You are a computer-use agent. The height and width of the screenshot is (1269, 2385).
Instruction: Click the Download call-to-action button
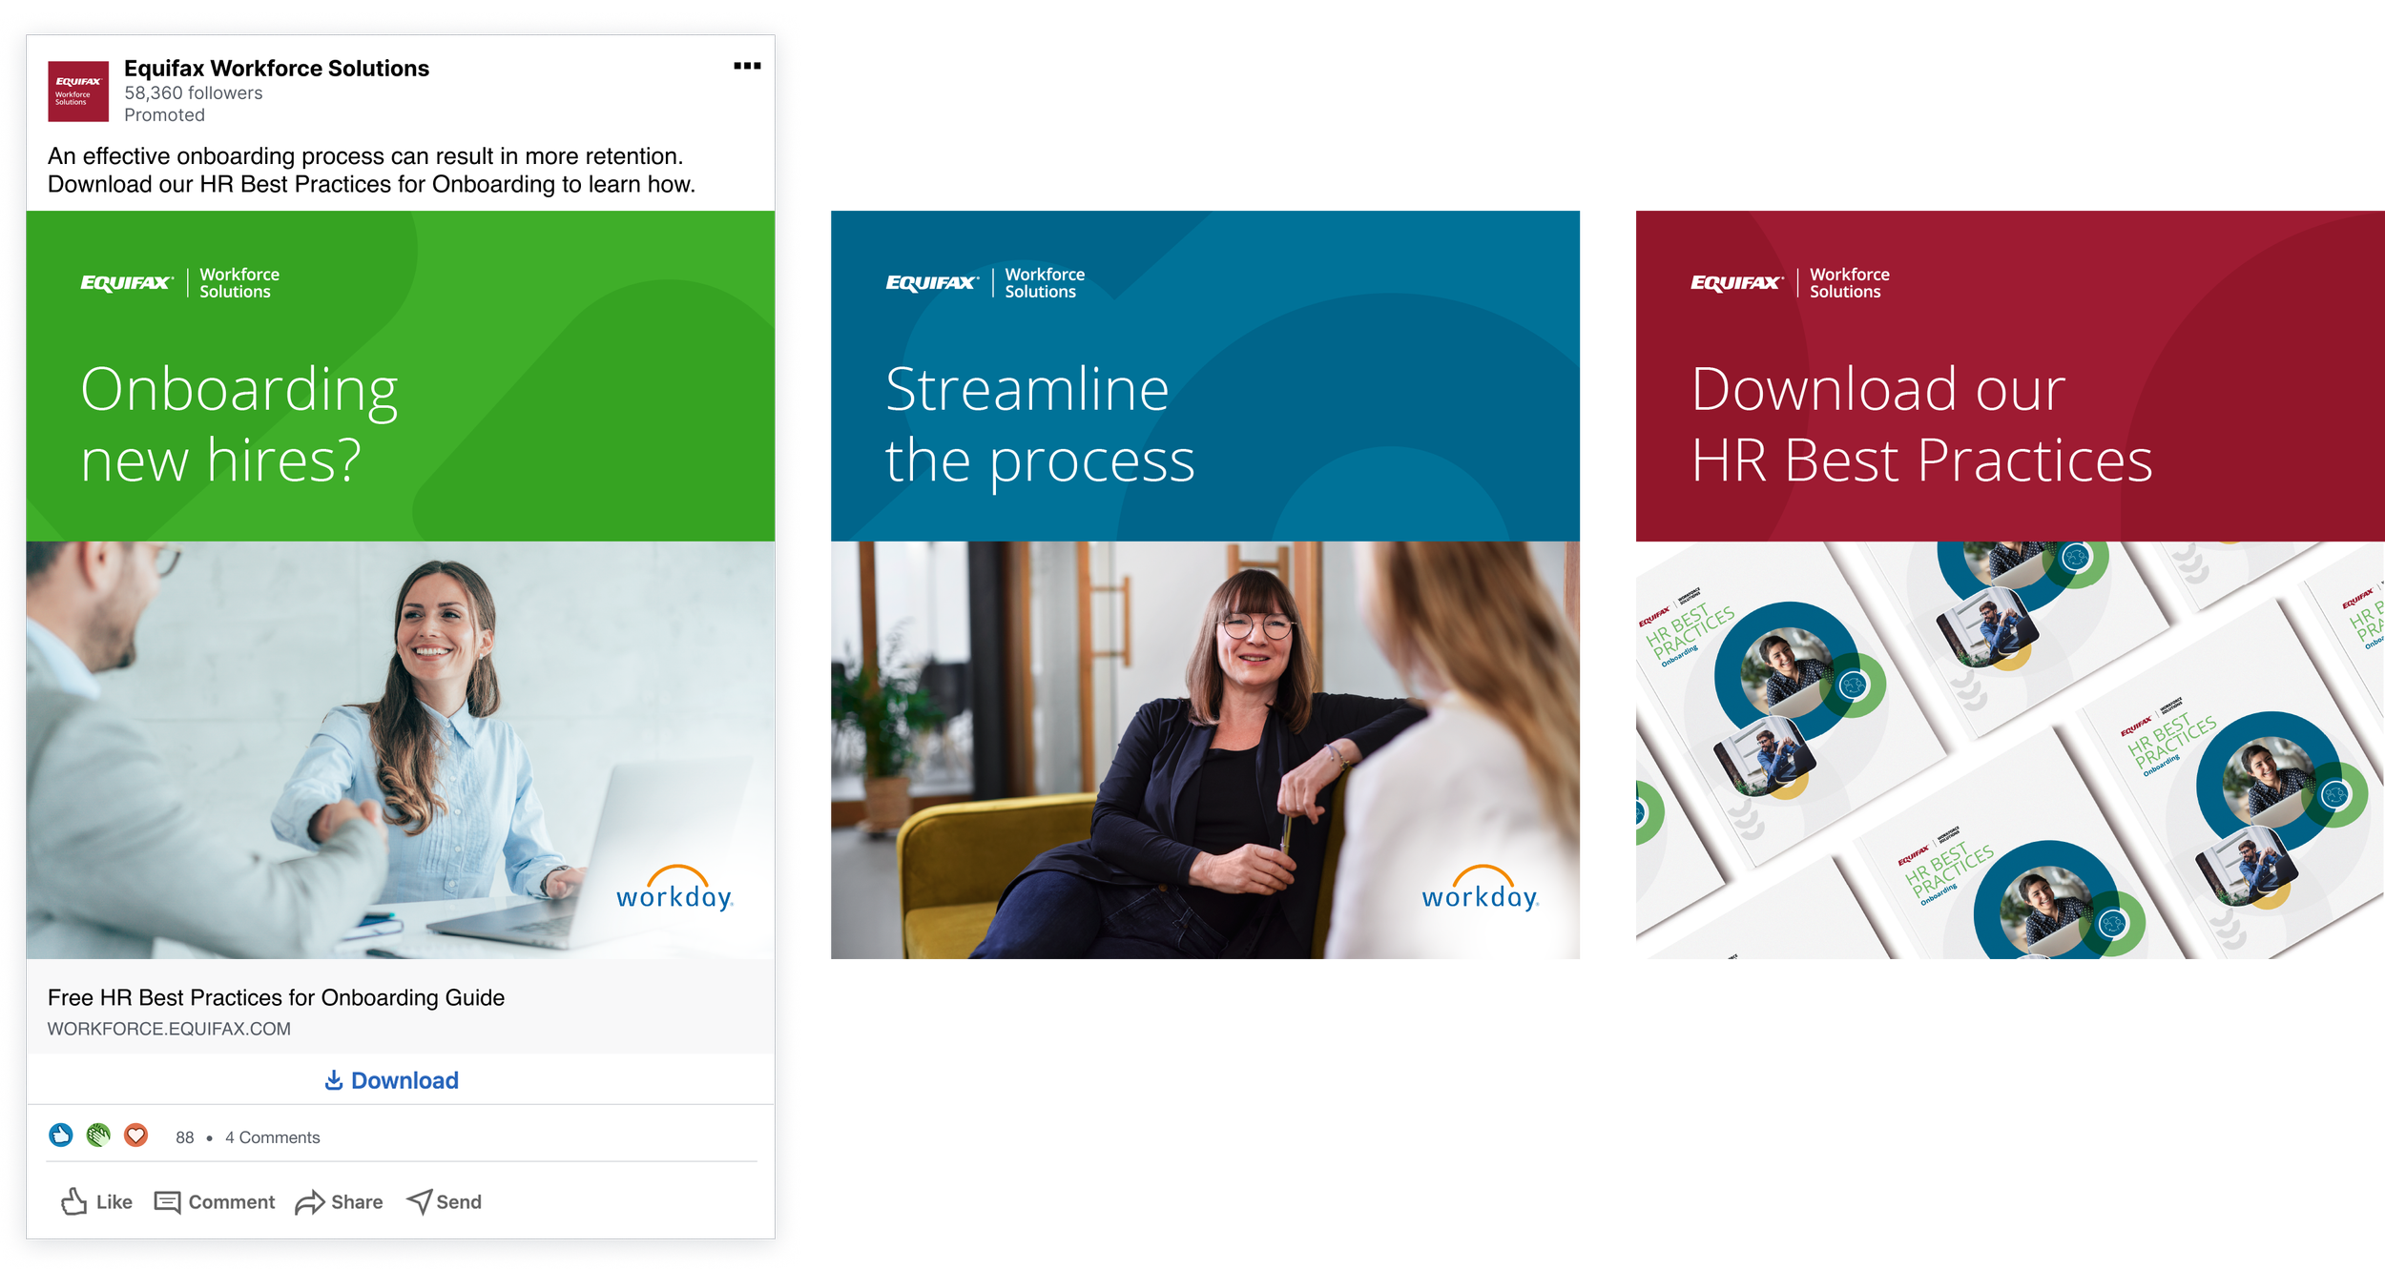(x=392, y=1080)
